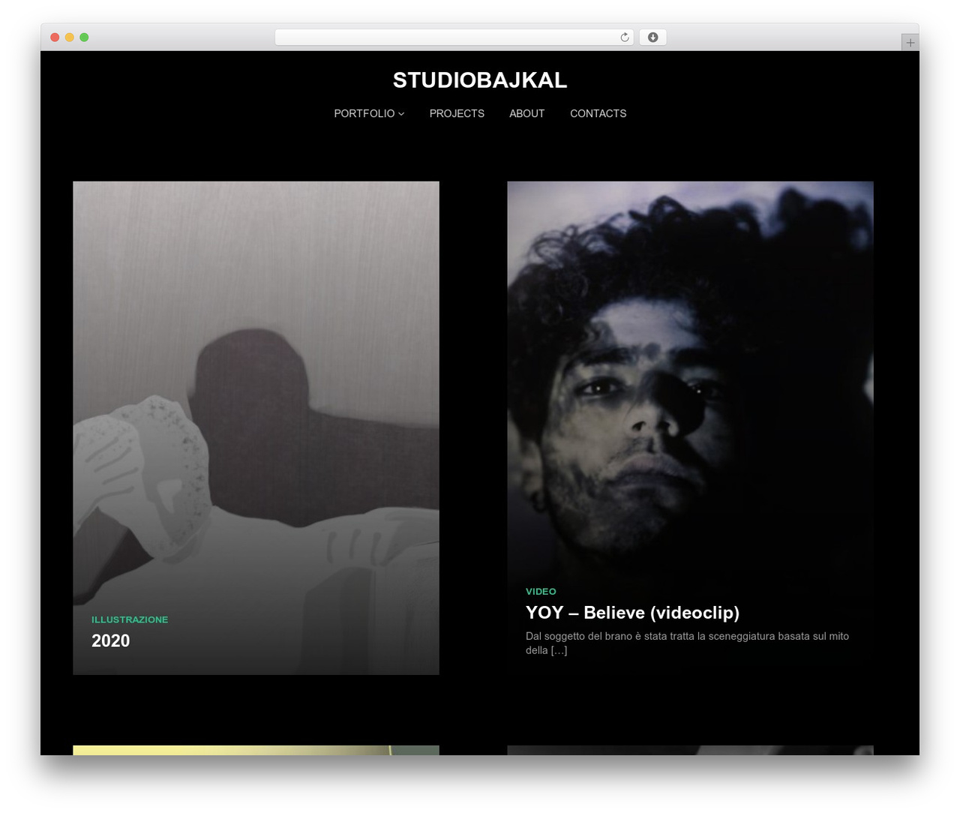Go to the About page

click(526, 113)
